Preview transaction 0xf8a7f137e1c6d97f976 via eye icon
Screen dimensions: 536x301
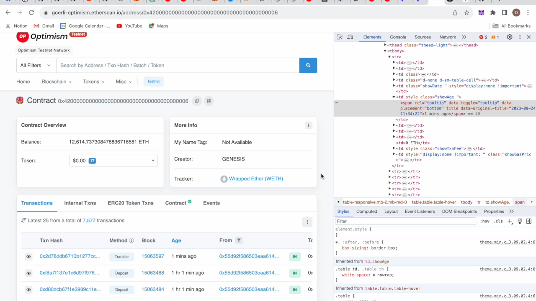click(28, 273)
